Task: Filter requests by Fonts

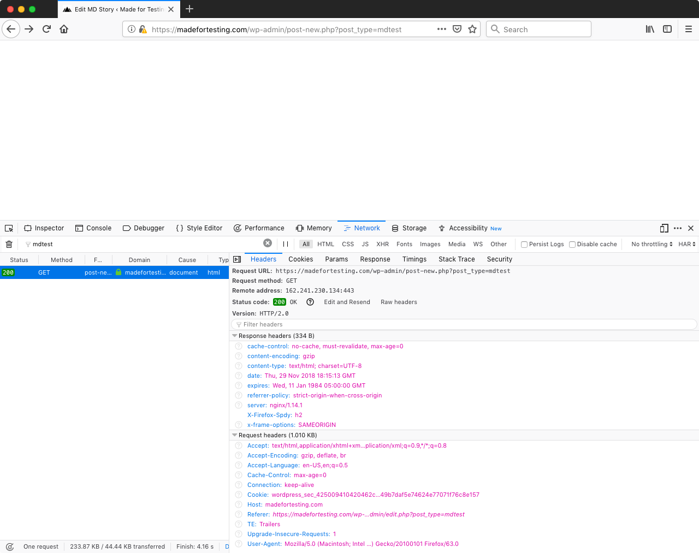Action: (x=404, y=244)
